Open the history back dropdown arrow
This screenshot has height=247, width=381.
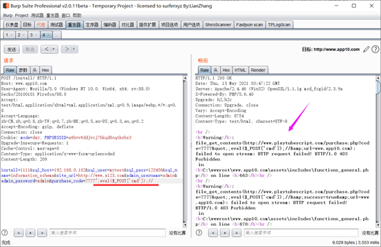(x=54, y=49)
